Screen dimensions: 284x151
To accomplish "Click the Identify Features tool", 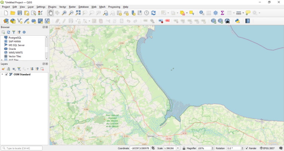I will click(202, 13).
